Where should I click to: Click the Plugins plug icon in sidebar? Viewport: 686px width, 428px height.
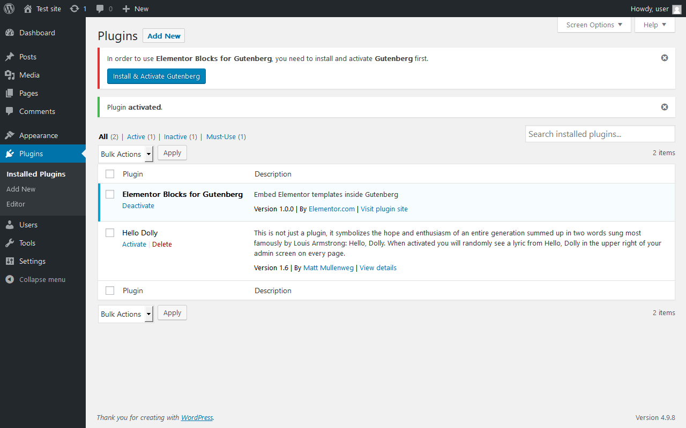click(10, 154)
